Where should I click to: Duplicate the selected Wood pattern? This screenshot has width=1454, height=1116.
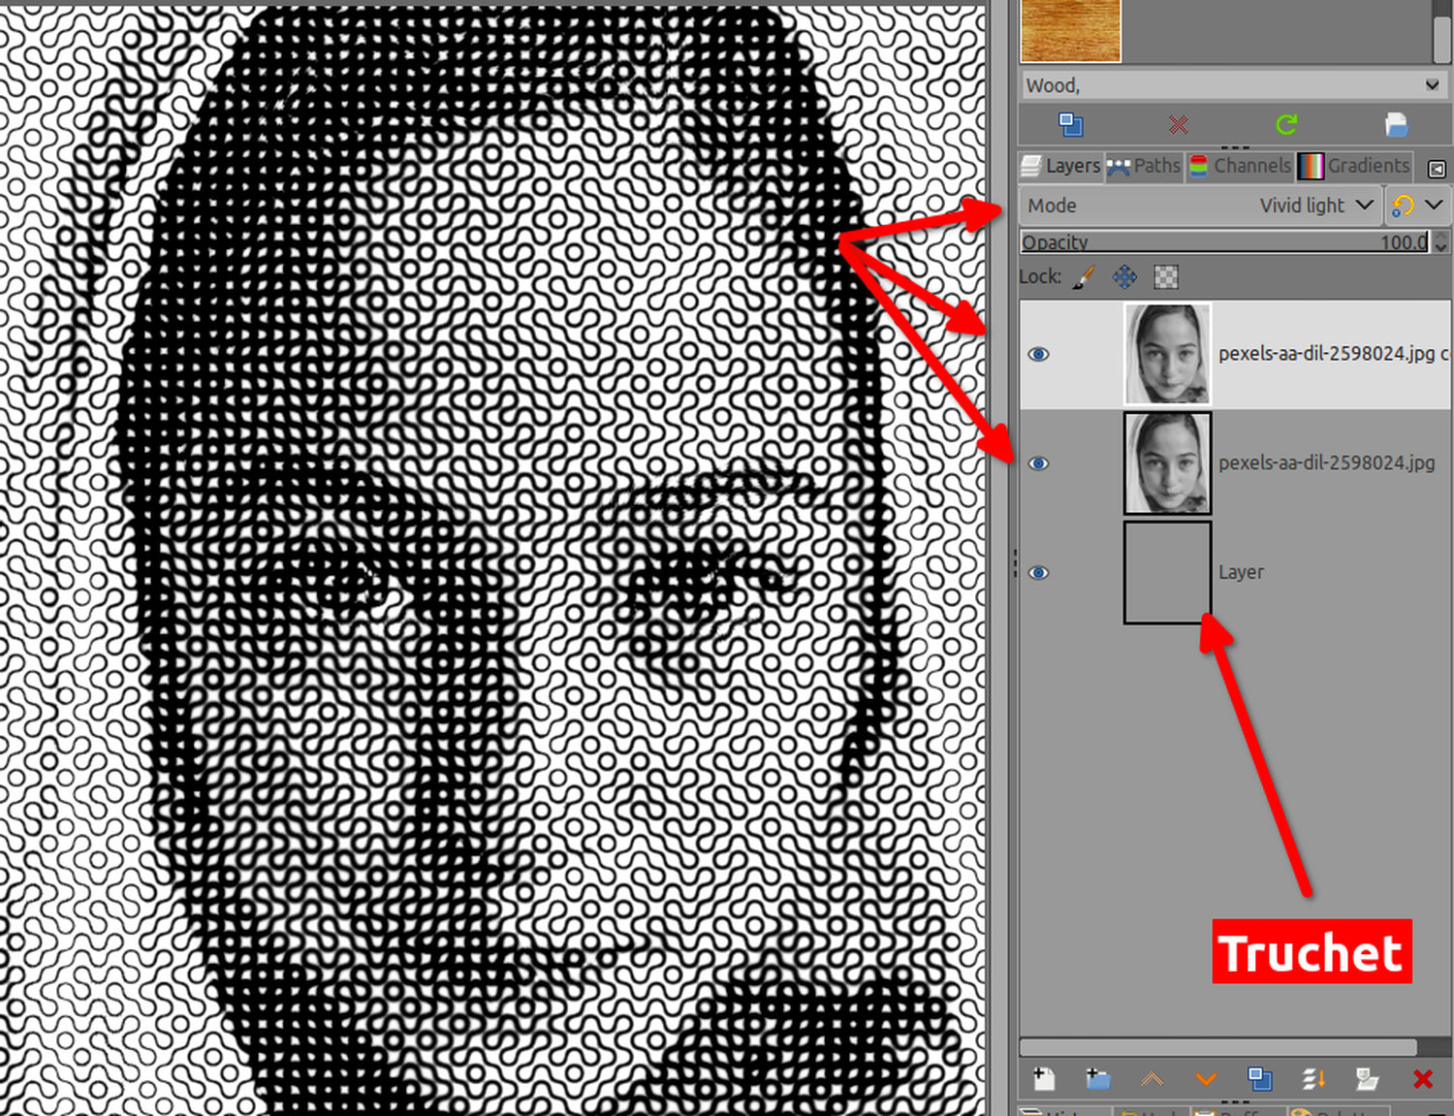click(1071, 124)
